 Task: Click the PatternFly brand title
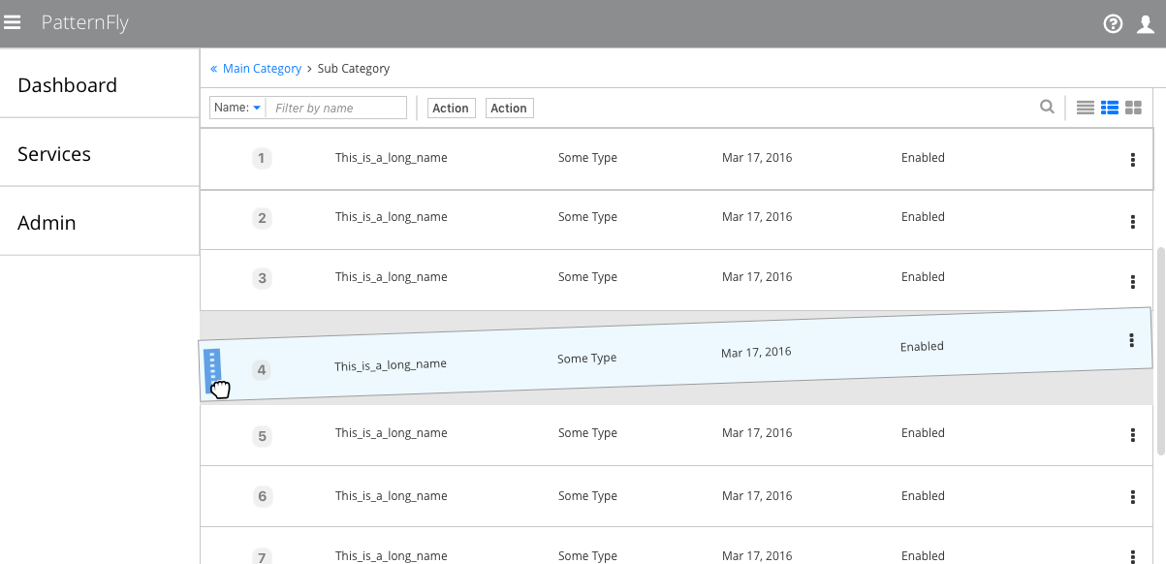[85, 23]
